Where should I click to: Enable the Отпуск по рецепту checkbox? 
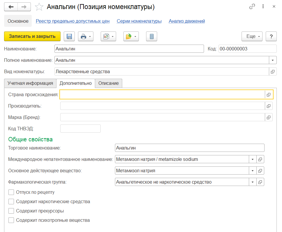(11, 192)
